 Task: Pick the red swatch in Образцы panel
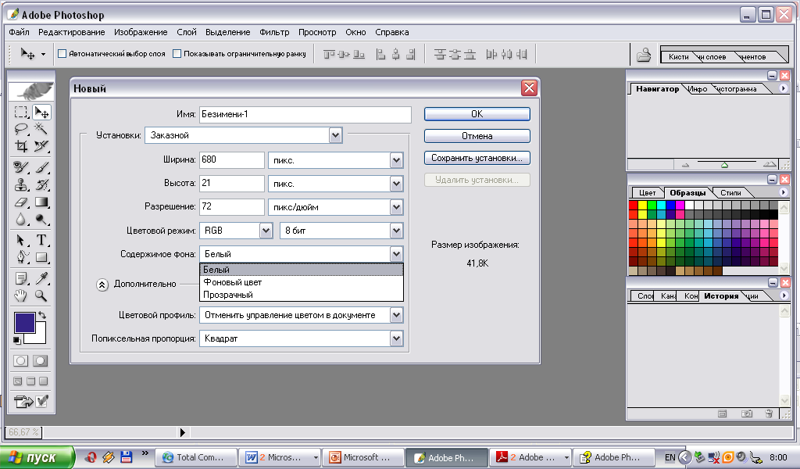[x=633, y=205]
